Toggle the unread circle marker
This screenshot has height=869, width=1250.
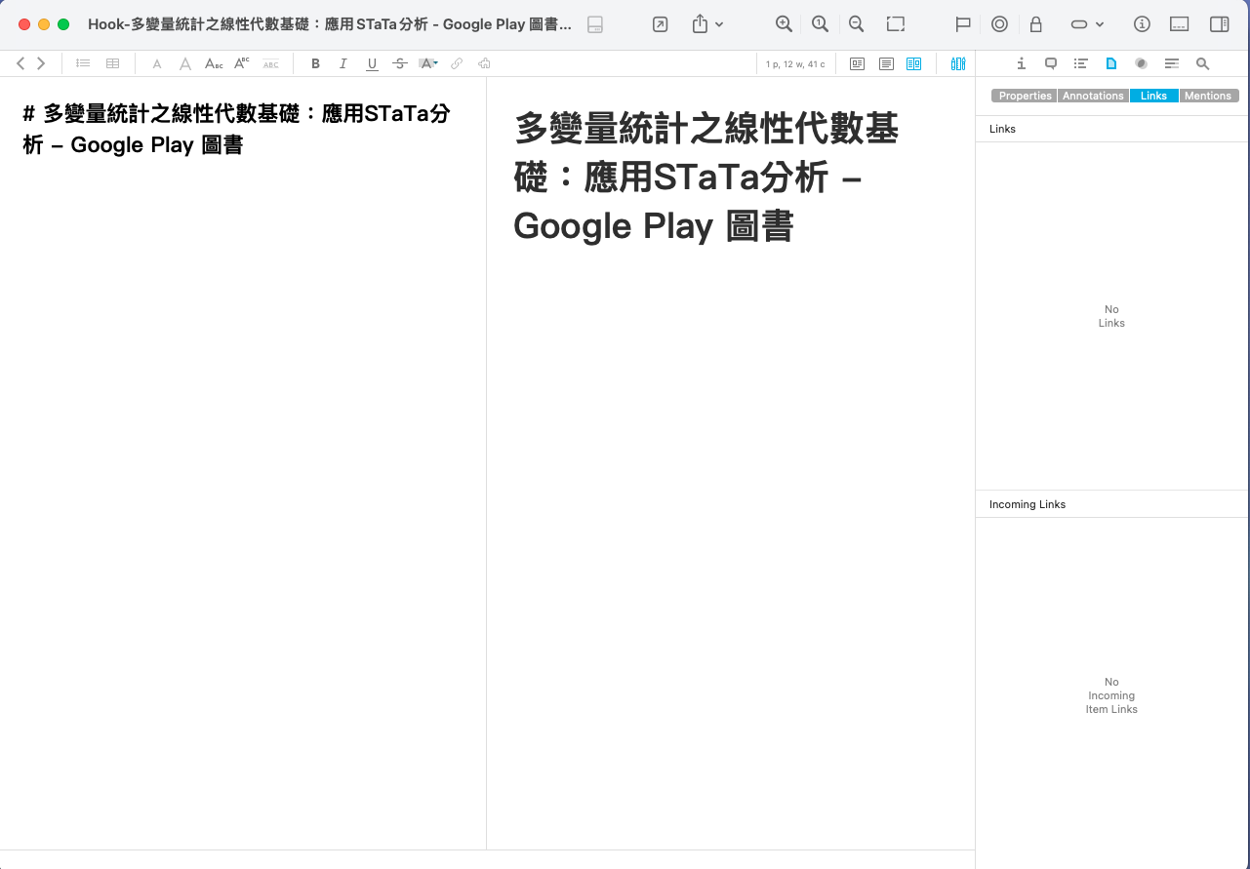click(999, 24)
